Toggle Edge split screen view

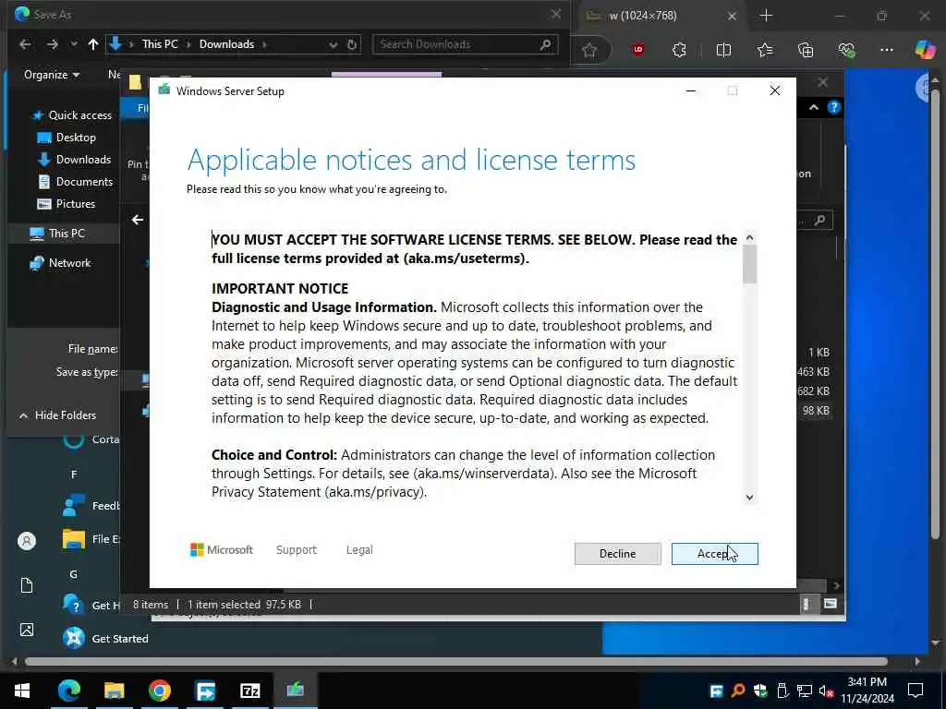point(723,50)
